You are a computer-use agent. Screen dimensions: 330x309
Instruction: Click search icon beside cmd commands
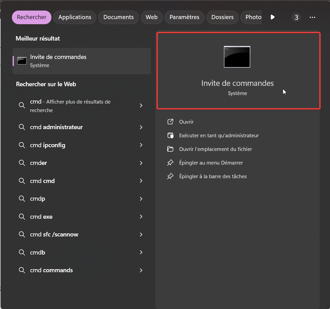tap(22, 270)
